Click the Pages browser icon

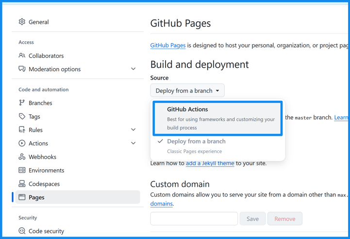click(22, 197)
